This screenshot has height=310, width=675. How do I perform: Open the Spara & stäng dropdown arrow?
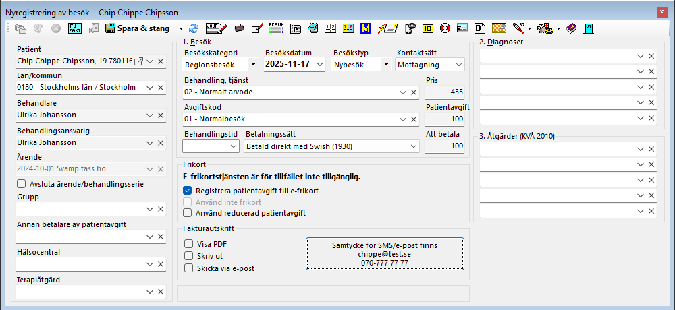pos(181,28)
